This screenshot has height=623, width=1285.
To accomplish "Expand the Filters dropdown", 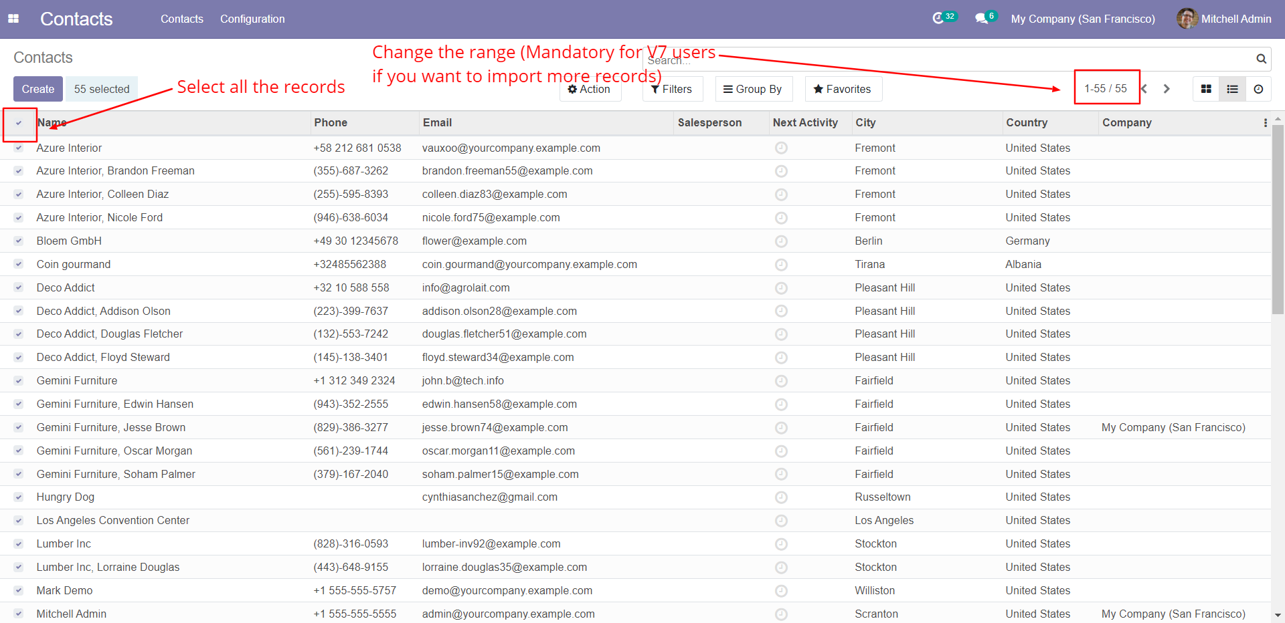I will [672, 89].
